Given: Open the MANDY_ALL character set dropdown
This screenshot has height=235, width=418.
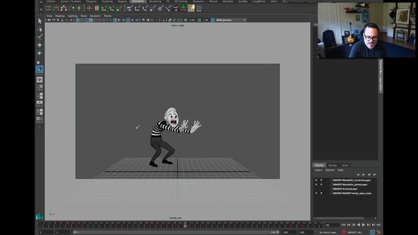Looking at the screenshot, I should (x=355, y=232).
